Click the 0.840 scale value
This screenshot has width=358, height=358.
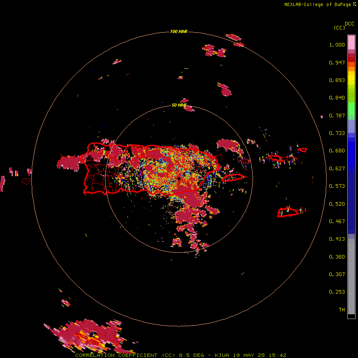337,98
